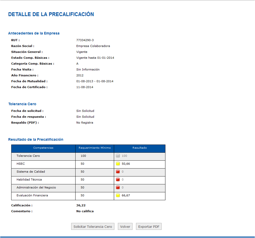Click the gray status icon for Tolerancia Cero

[118, 156]
